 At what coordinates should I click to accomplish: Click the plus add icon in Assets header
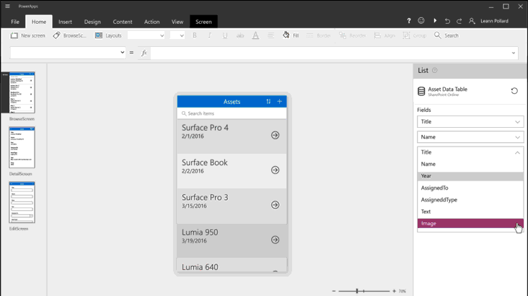[x=279, y=102]
